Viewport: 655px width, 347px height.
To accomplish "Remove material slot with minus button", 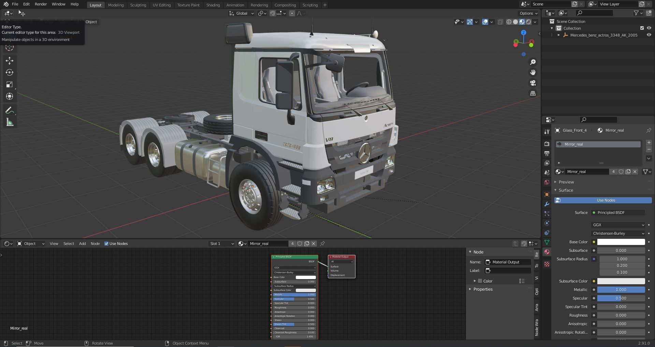I will click(649, 149).
